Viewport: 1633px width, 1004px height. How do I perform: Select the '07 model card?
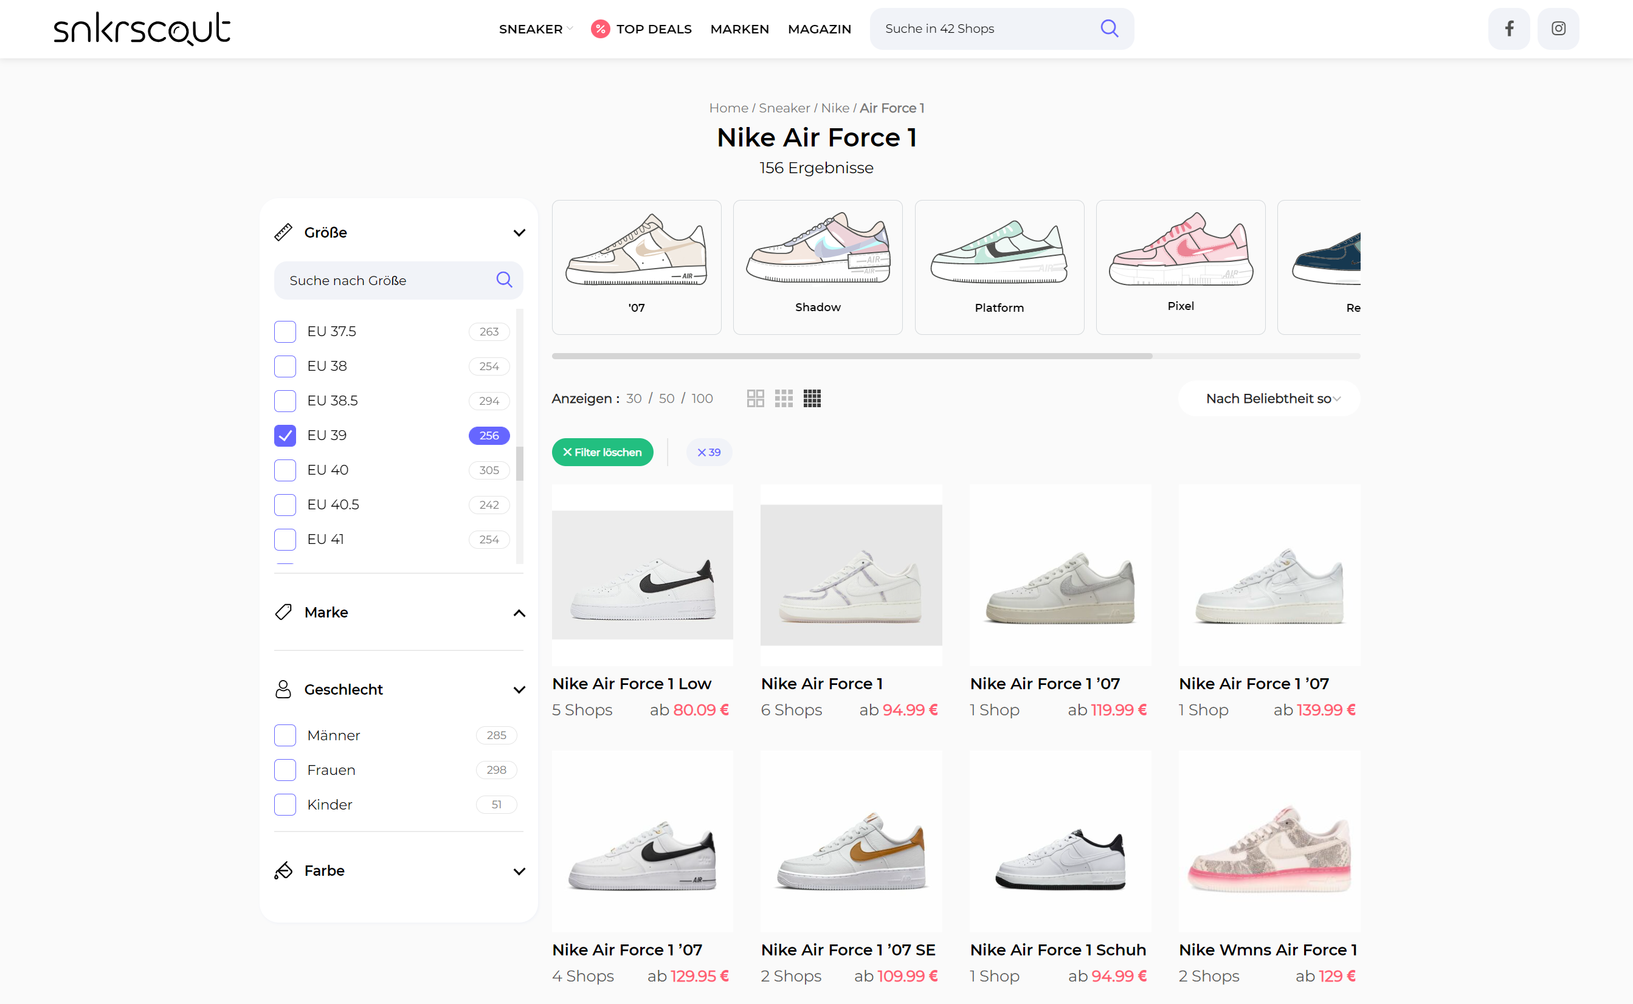(636, 267)
